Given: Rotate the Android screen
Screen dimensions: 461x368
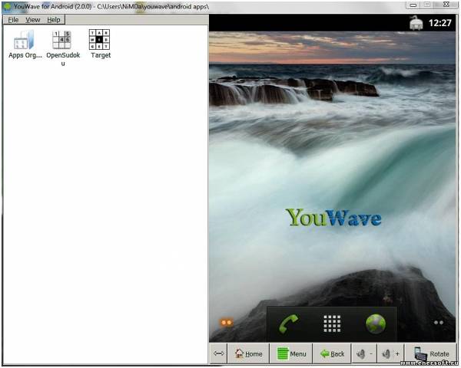Looking at the screenshot, I should 430,353.
